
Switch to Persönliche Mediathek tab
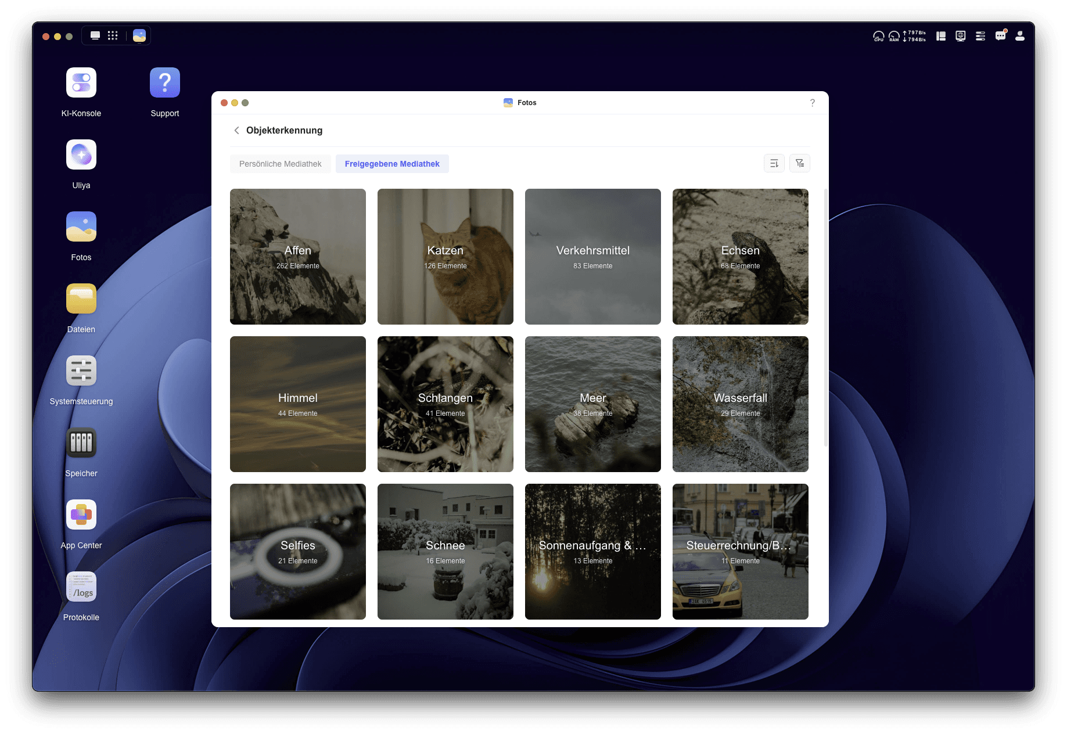(281, 164)
